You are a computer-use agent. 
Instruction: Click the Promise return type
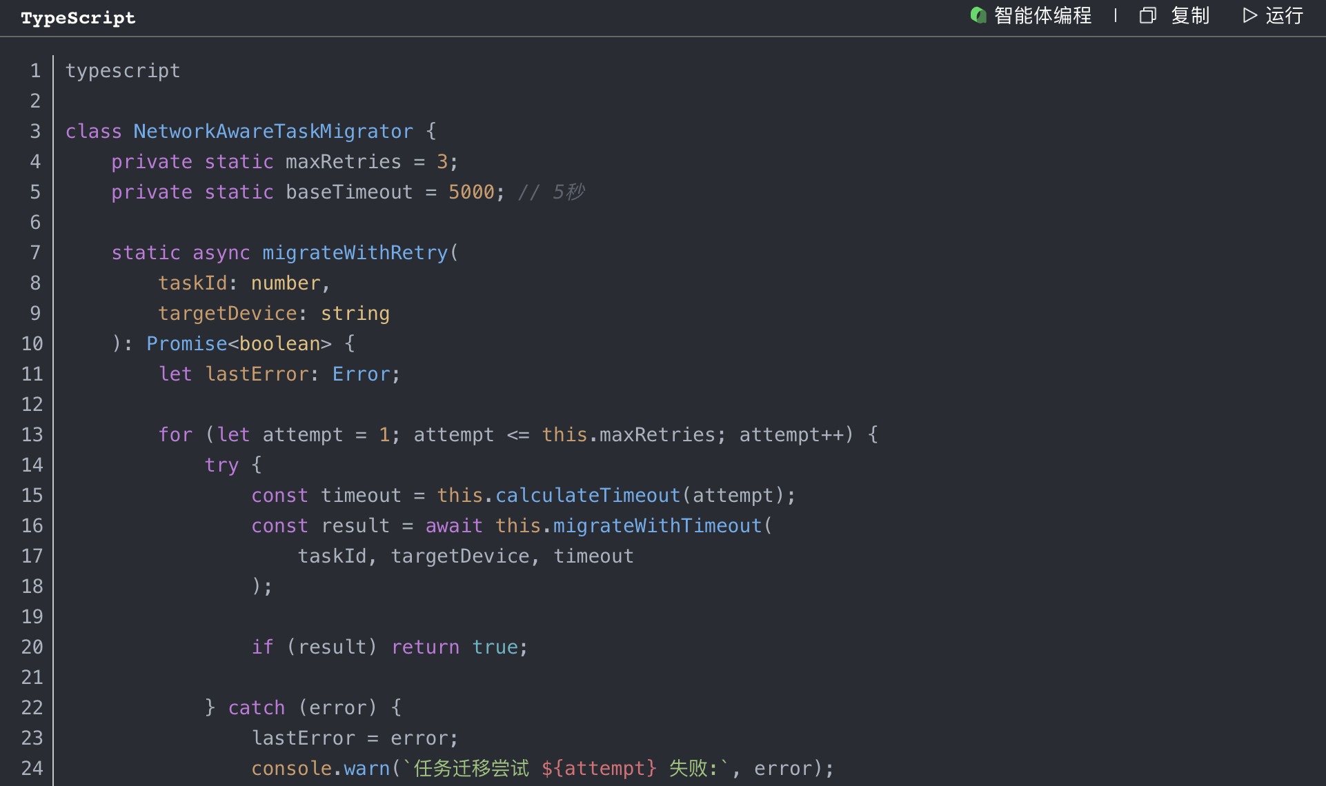point(186,343)
